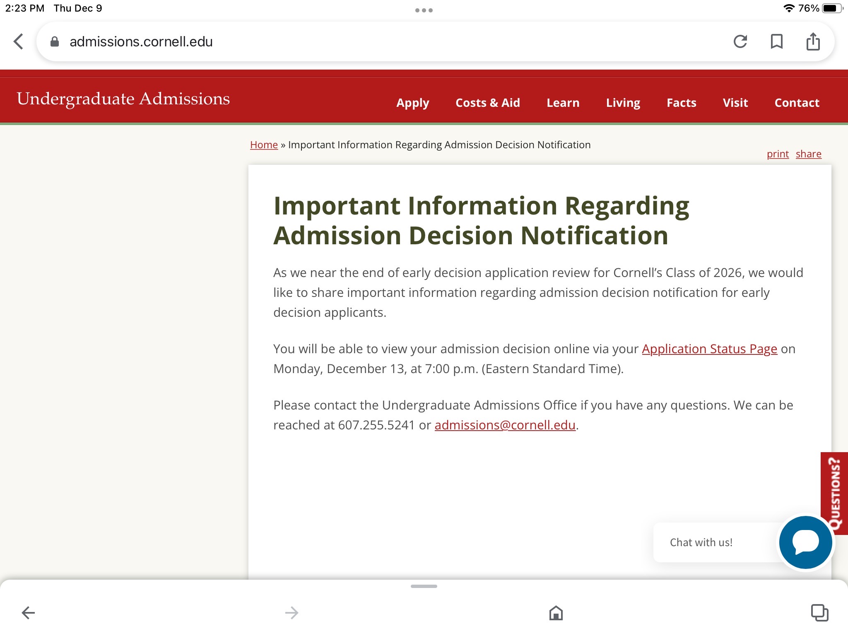The width and height of the screenshot is (848, 636).
Task: Open the tabs overview icon
Action: pyautogui.click(x=819, y=612)
